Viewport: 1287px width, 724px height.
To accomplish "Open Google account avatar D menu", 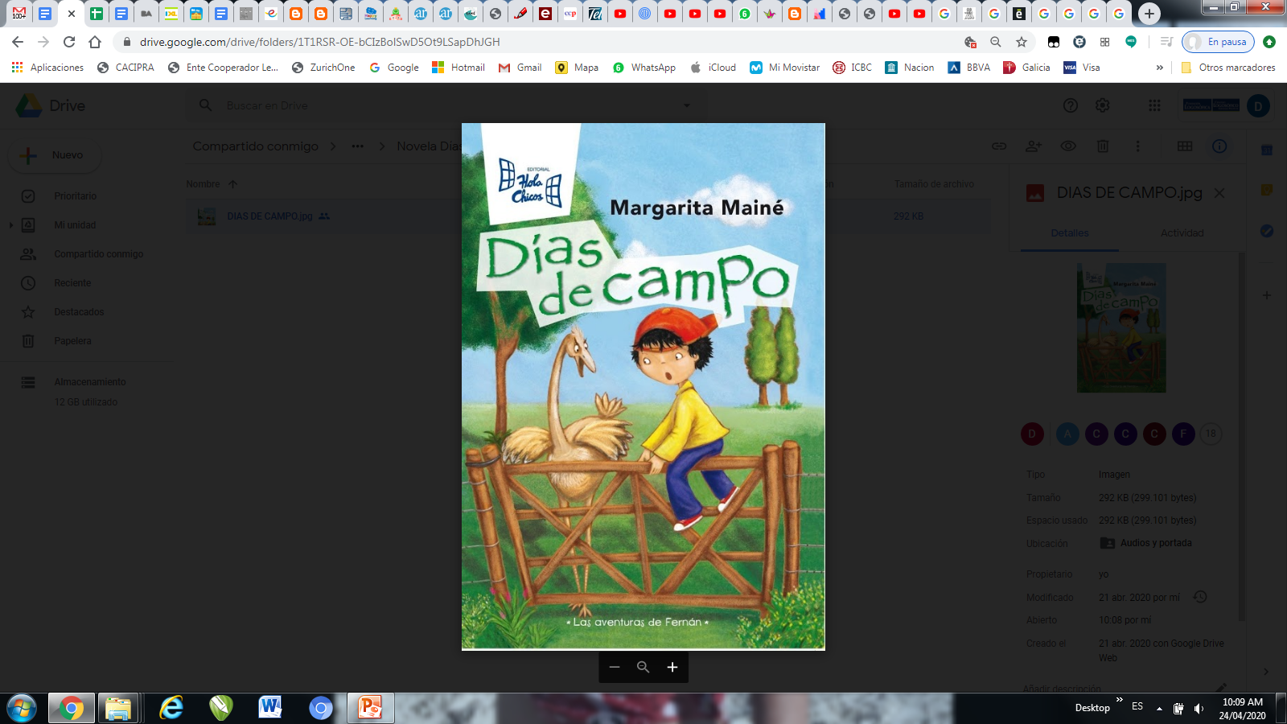I will 1258,105.
